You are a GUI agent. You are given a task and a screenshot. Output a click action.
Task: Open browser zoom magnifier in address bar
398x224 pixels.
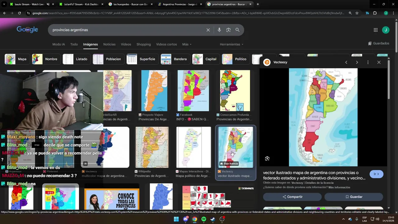(x=350, y=13)
